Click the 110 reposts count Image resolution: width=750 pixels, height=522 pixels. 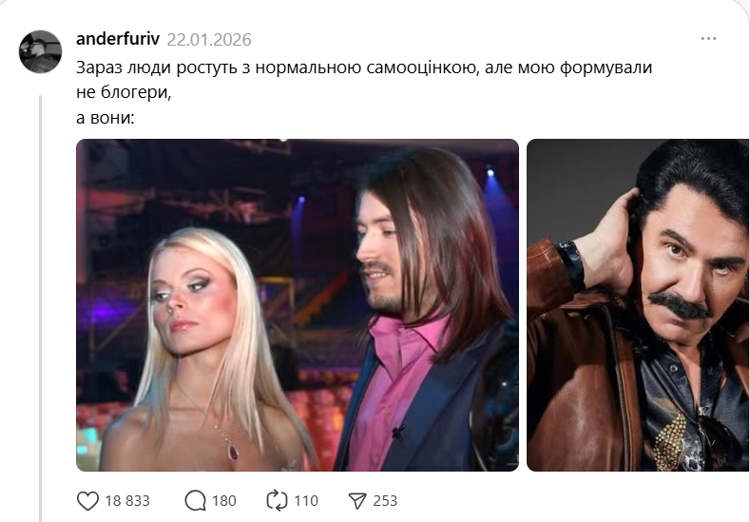click(306, 500)
